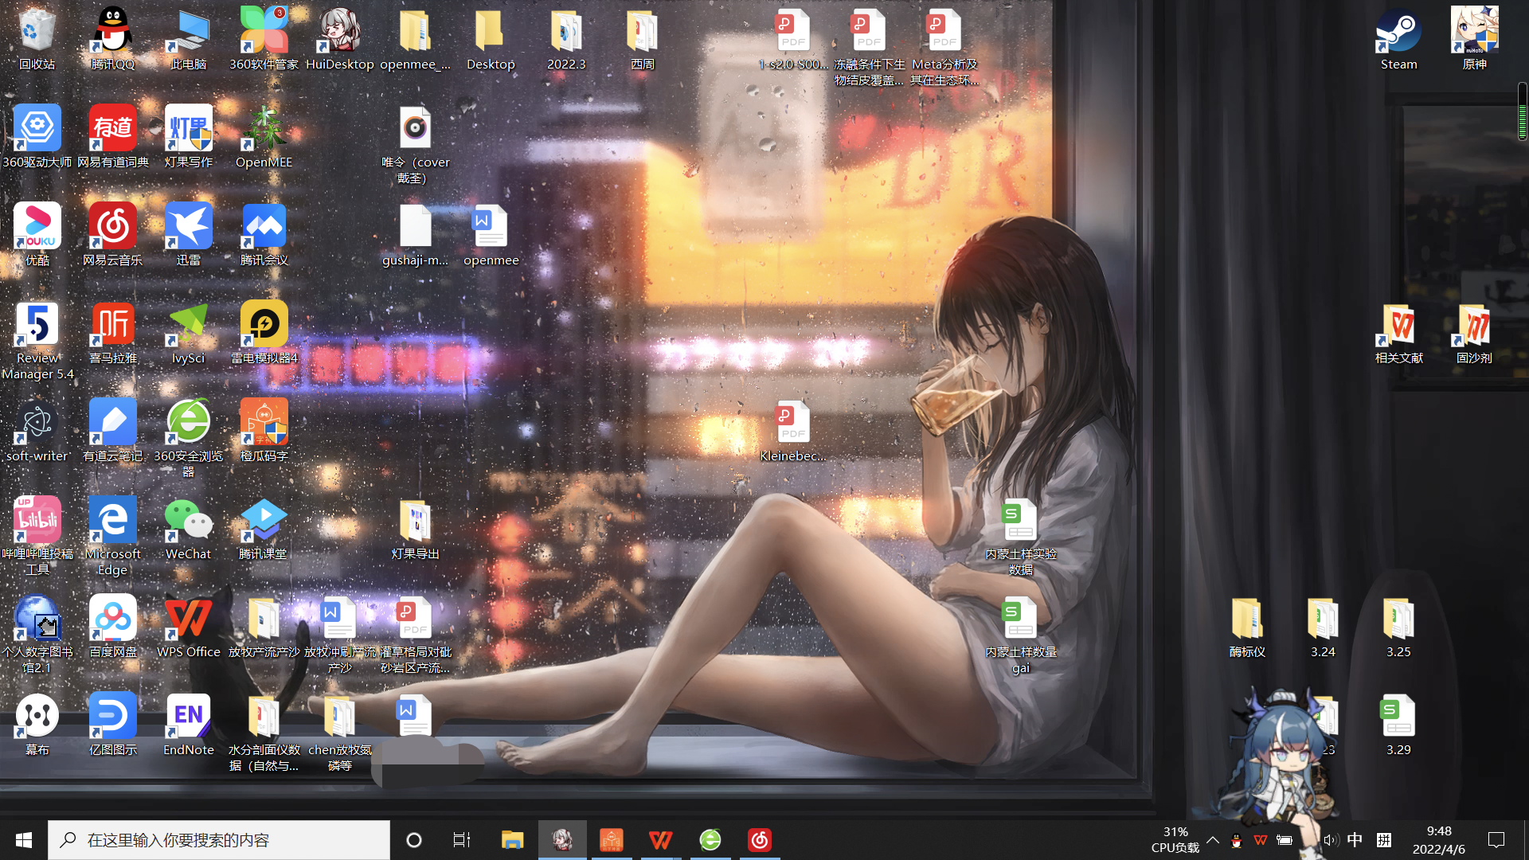Open 有道云笔记 shortcut
Viewport: 1529px width, 860px height.
tap(112, 431)
